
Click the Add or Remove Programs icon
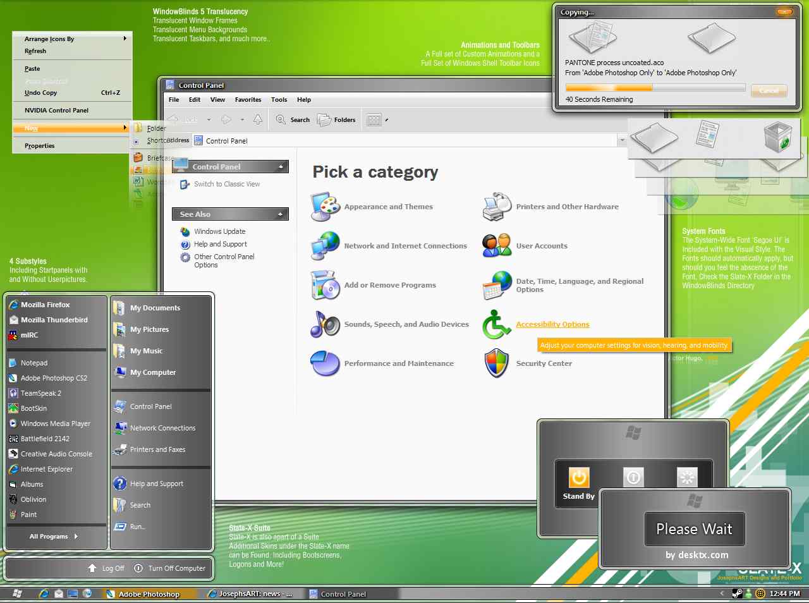pos(325,285)
